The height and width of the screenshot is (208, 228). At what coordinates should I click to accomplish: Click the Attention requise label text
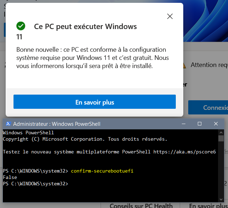tap(209, 65)
